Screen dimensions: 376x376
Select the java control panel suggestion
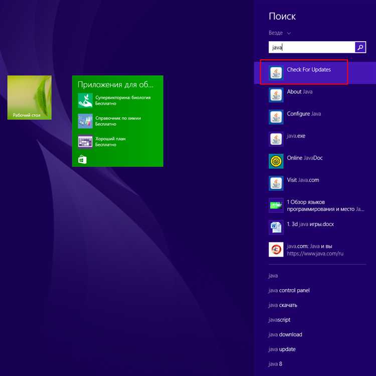pyautogui.click(x=289, y=290)
